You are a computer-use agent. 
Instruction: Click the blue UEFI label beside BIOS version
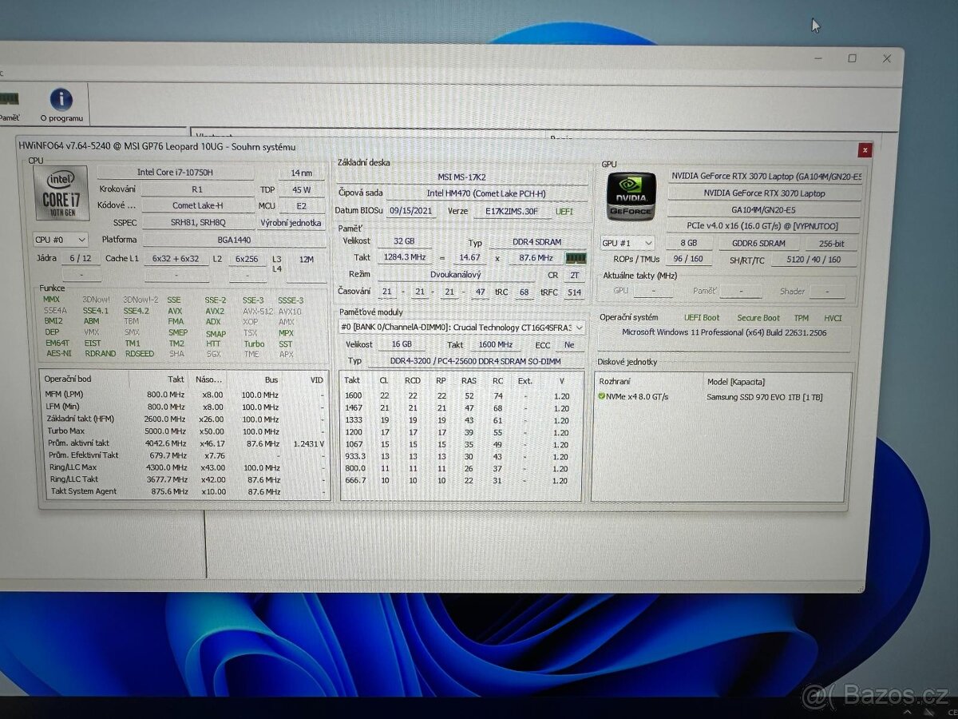564,211
